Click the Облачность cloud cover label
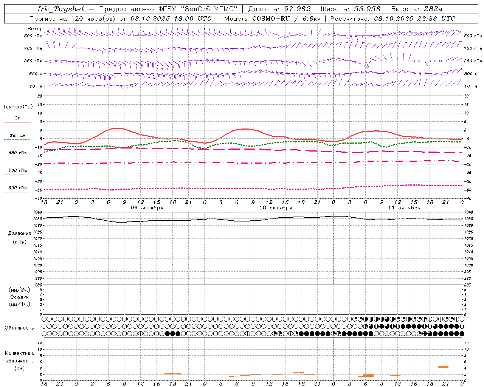The width and height of the screenshot is (484, 387). (19, 328)
